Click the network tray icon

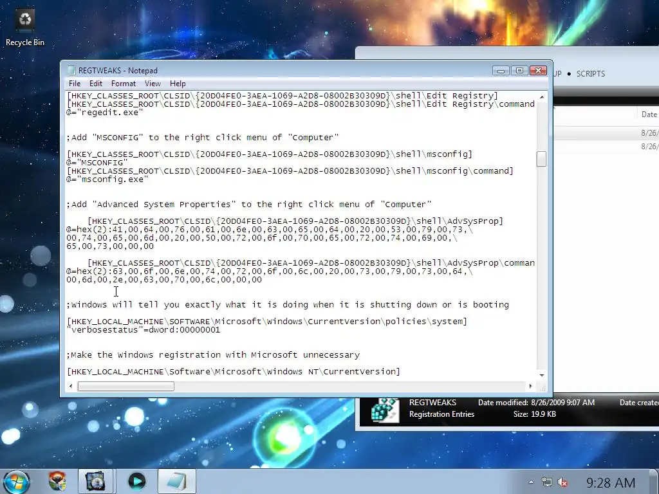(547, 482)
